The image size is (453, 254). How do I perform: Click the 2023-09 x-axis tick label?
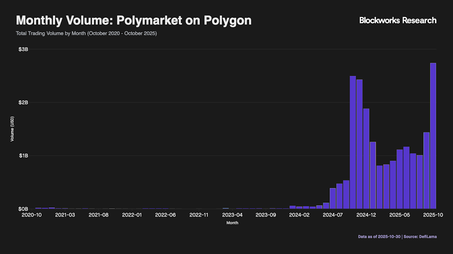(266, 215)
